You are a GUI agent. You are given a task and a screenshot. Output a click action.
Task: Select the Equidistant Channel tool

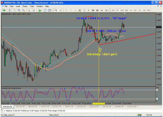80,10
